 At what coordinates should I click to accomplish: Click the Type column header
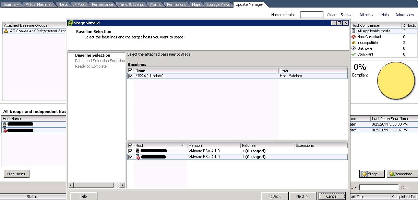pyautogui.click(x=313, y=70)
